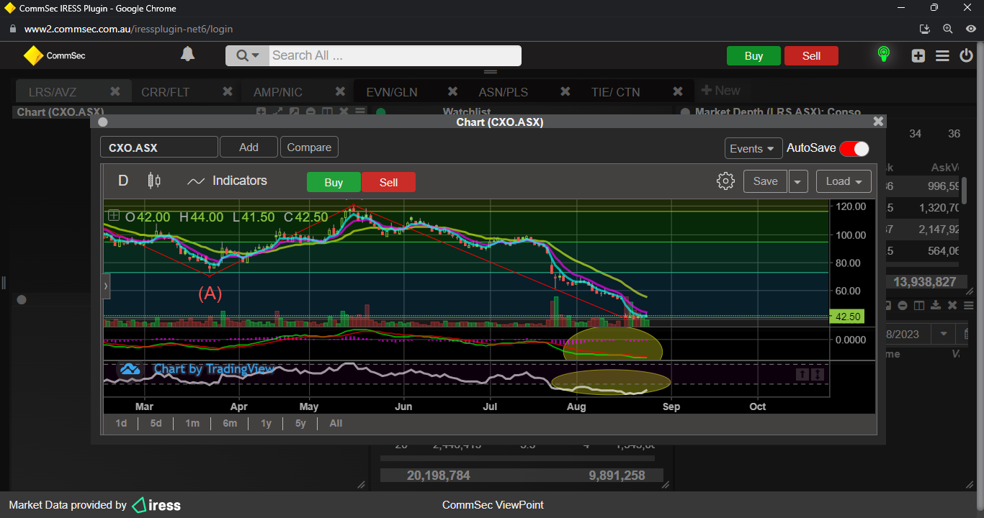984x518 pixels.
Task: Close the ASN/PLS tab
Action: pyautogui.click(x=565, y=91)
